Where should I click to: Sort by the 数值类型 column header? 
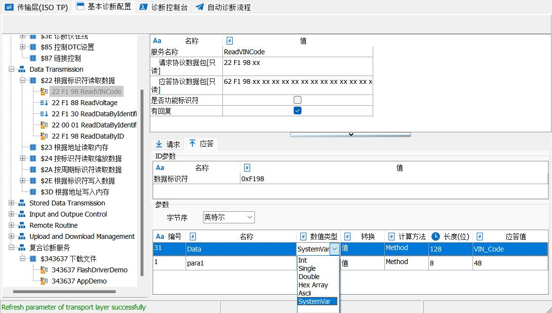(318, 236)
